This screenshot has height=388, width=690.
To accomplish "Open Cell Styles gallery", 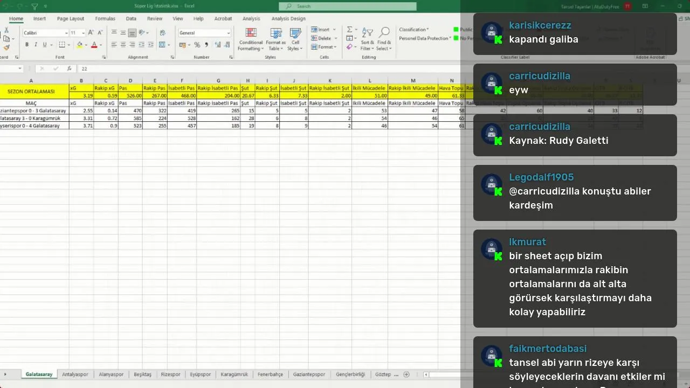I will click(295, 39).
